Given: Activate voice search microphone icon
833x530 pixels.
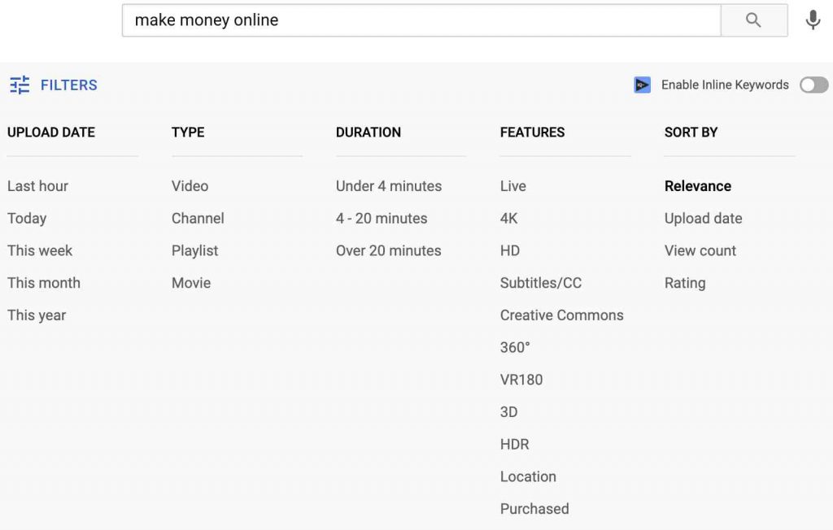Looking at the screenshot, I should 813,20.
